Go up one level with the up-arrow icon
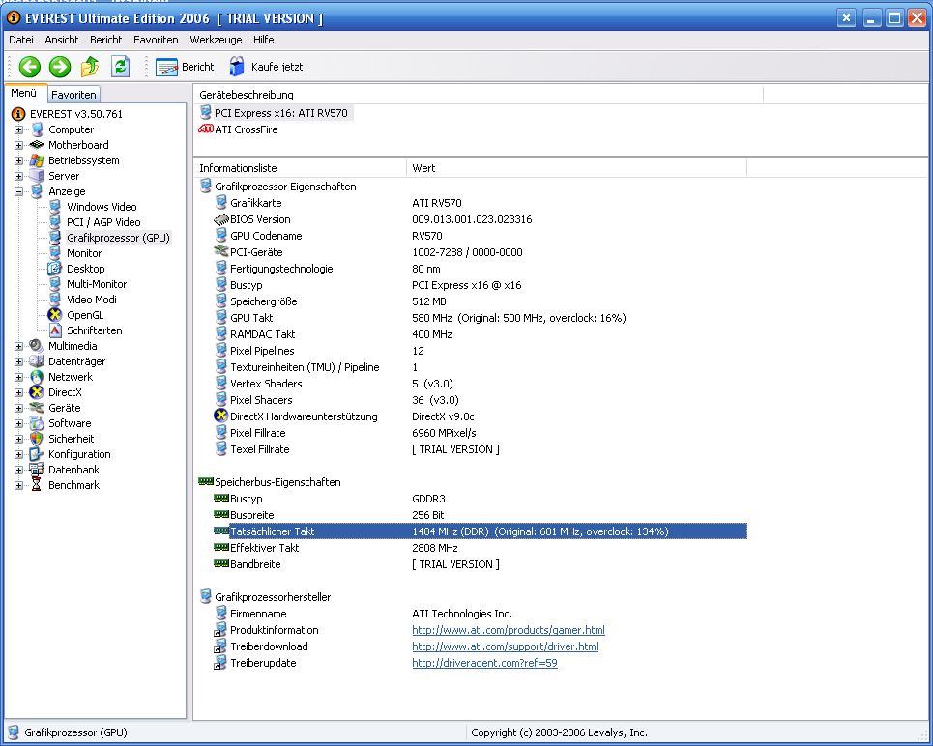The height and width of the screenshot is (746, 933). pyautogui.click(x=90, y=67)
